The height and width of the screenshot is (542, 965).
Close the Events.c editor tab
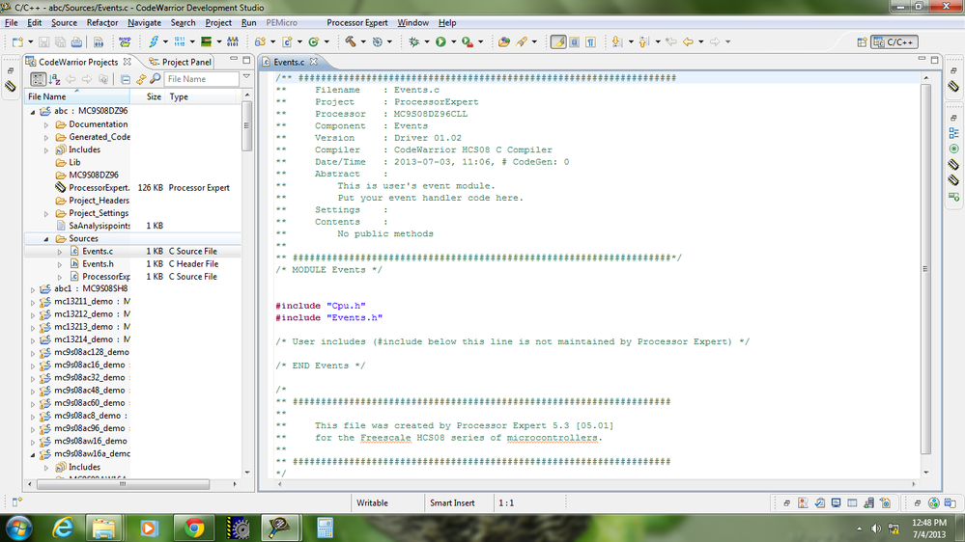(314, 62)
